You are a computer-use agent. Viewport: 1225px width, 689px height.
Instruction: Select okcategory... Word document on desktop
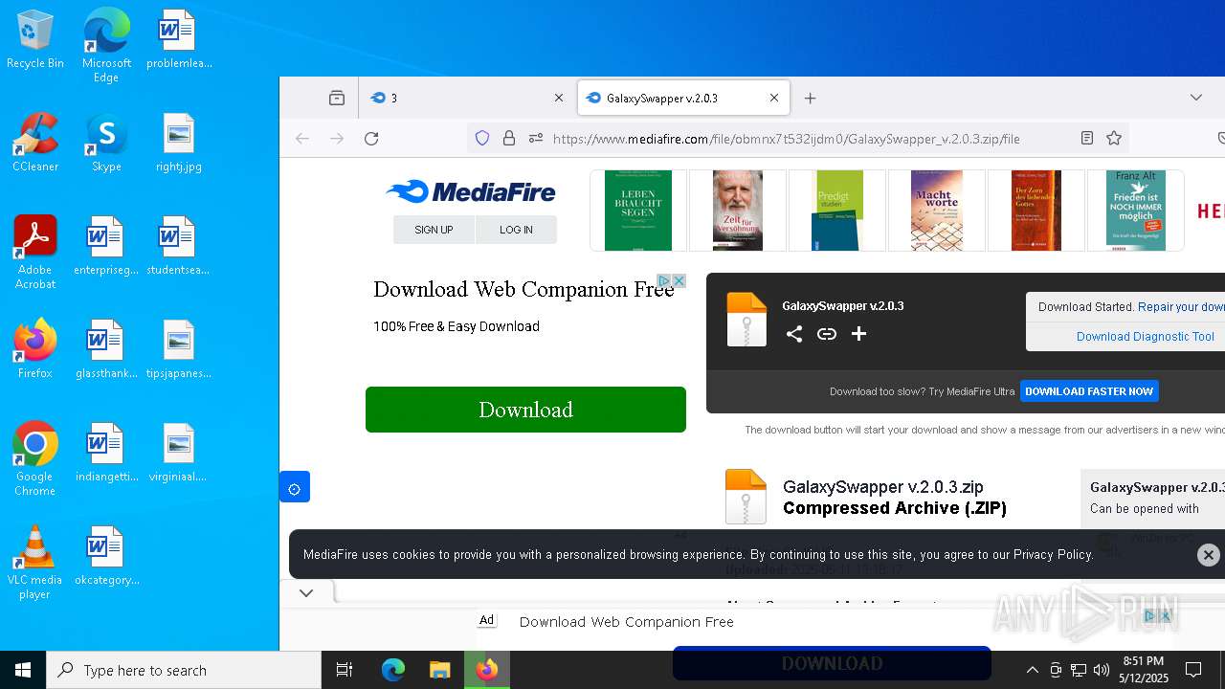106,557
